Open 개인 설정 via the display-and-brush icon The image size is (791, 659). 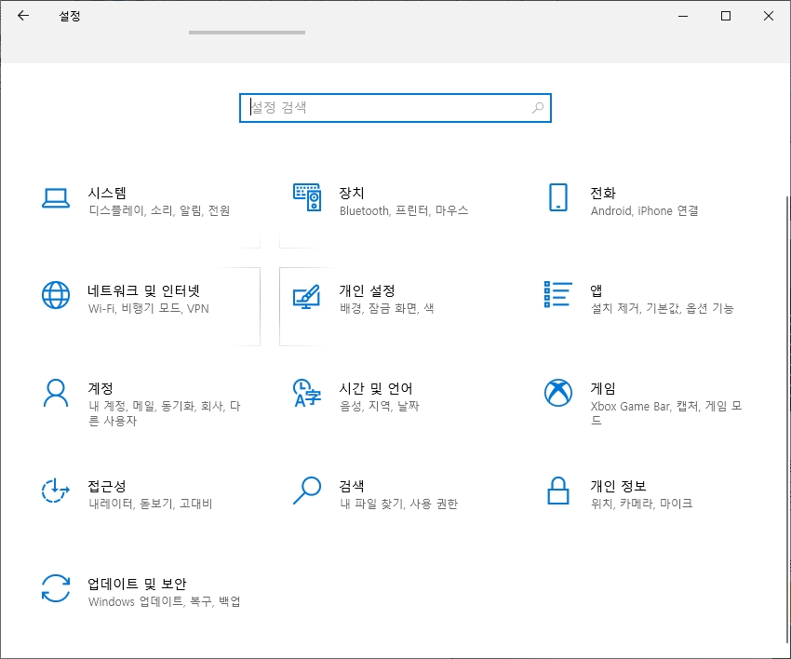[307, 296]
